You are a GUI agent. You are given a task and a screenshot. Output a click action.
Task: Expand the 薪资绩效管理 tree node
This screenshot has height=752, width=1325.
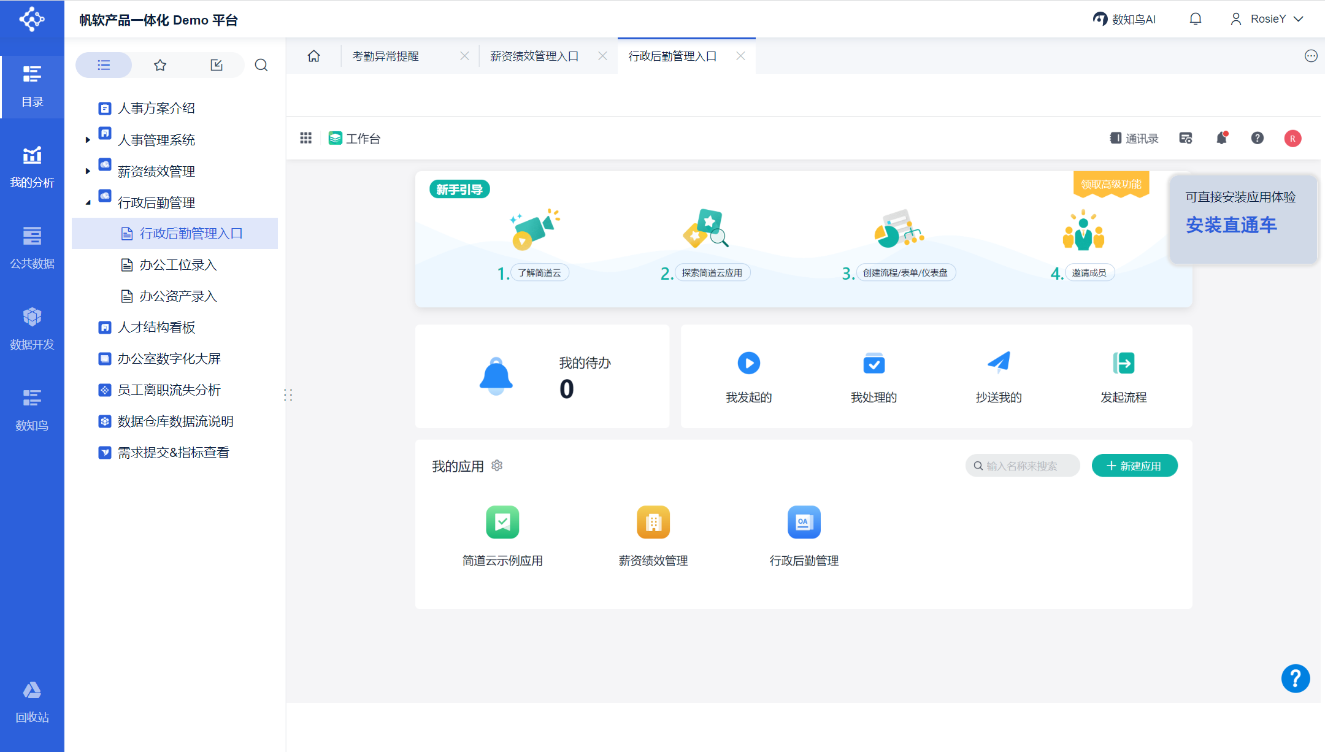pos(88,171)
